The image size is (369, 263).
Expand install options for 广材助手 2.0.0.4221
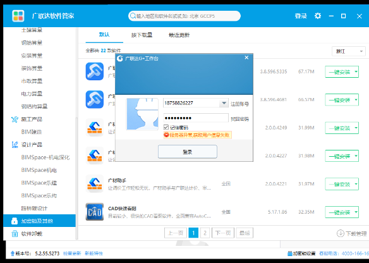pos(356,184)
